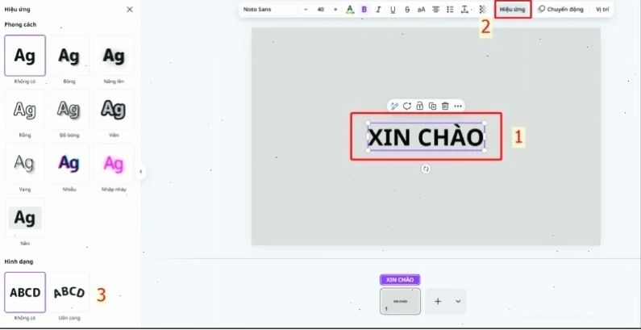The width and height of the screenshot is (641, 330).
Task: Click the XIN CHÀO page title label
Action: click(400, 280)
